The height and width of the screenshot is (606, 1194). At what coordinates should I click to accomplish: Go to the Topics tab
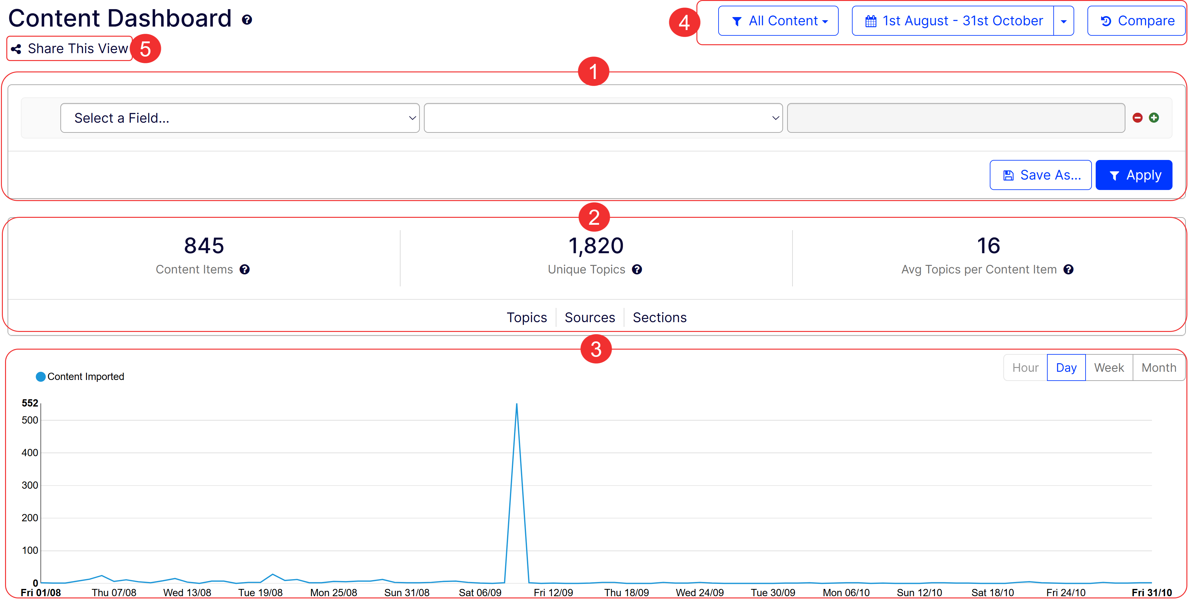527,318
